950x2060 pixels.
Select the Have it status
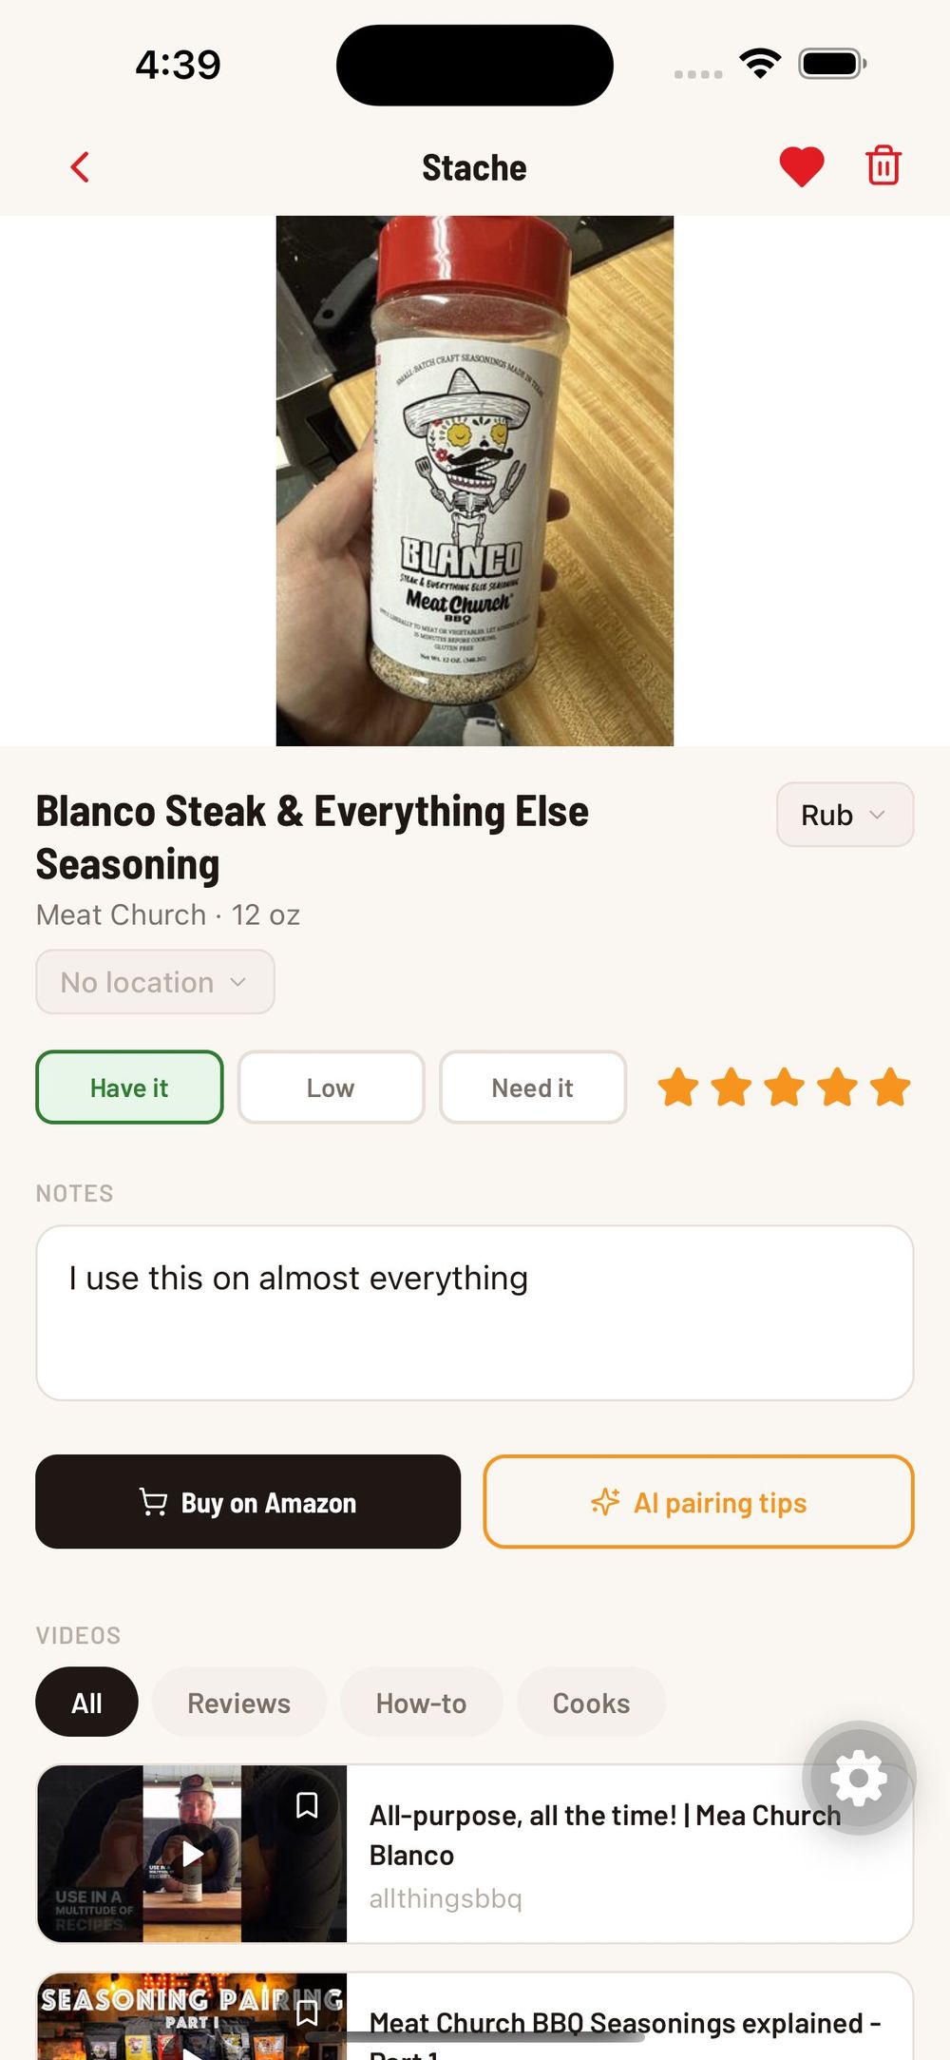129,1088
